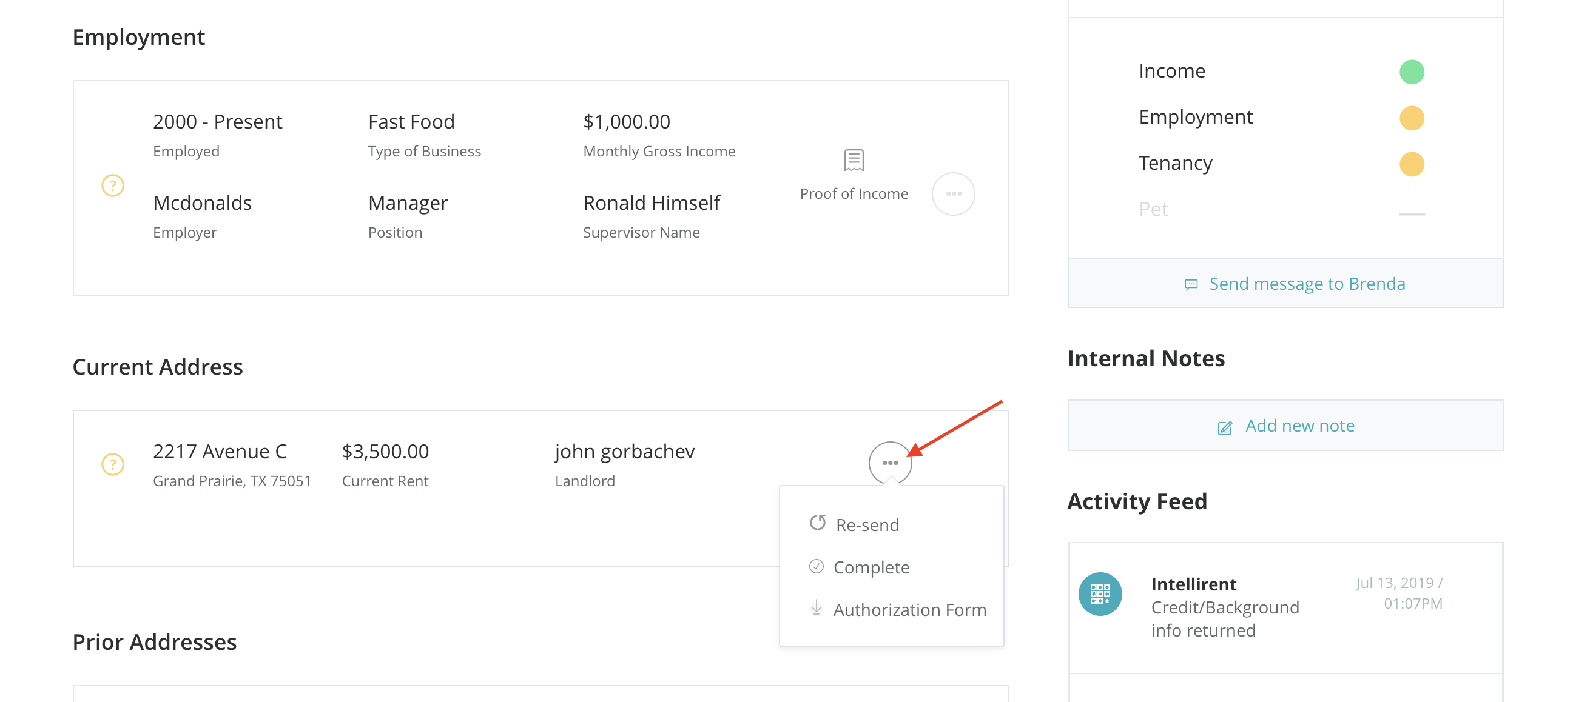Click the Complete checkmark circle icon
The width and height of the screenshot is (1593, 702).
click(x=817, y=566)
